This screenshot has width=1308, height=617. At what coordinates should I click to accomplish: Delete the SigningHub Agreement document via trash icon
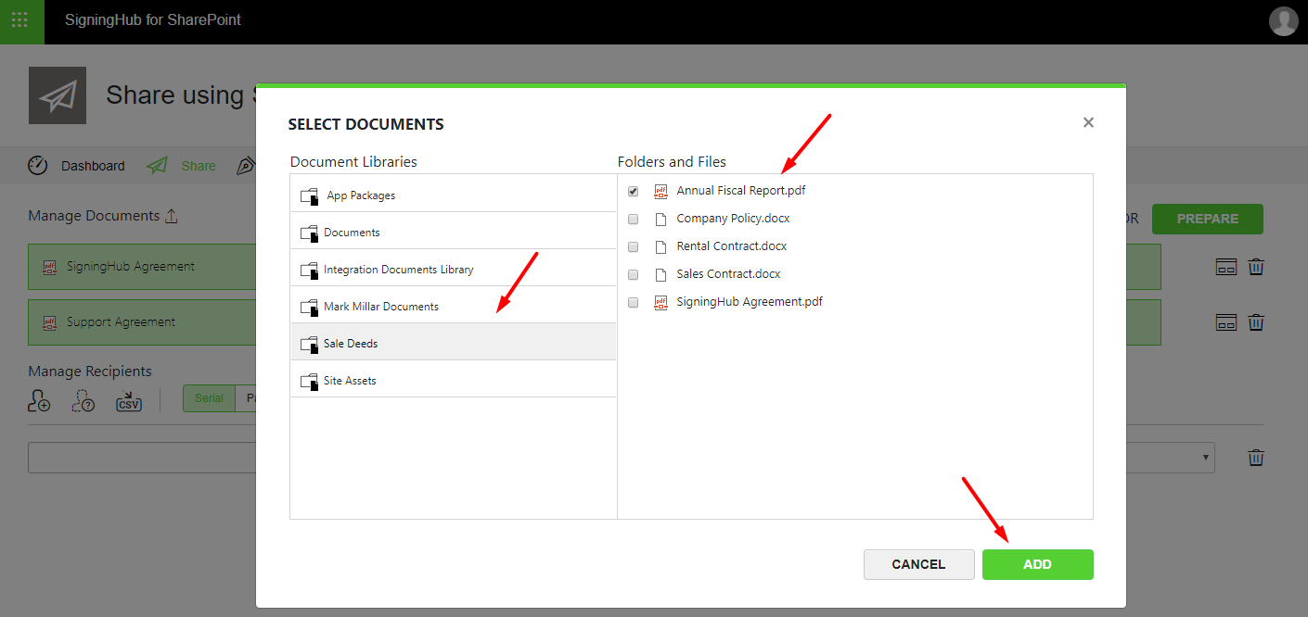tap(1255, 267)
